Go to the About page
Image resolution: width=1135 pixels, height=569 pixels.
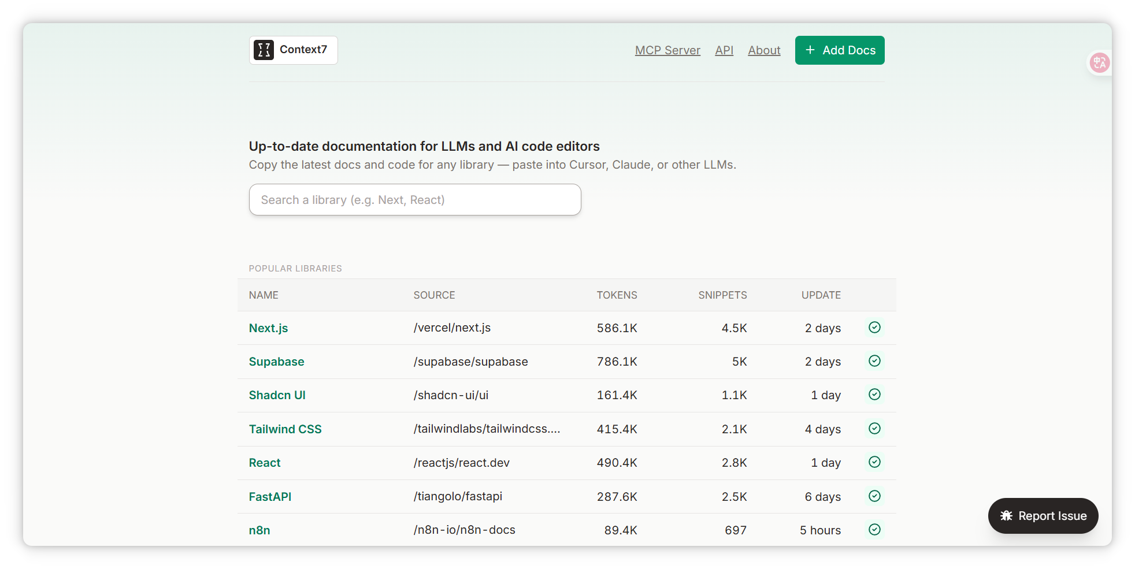click(764, 50)
